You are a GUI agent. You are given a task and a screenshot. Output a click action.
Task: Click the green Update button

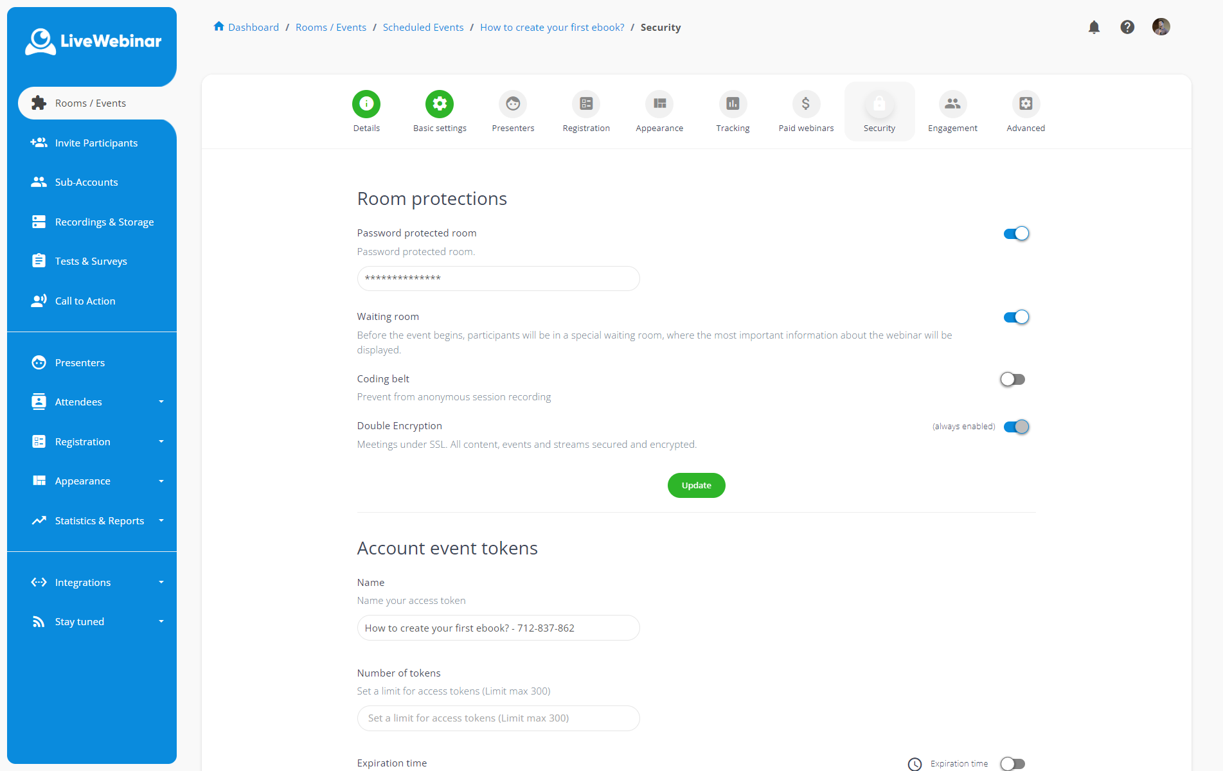click(696, 486)
